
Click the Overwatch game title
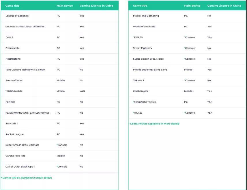tap(12, 48)
